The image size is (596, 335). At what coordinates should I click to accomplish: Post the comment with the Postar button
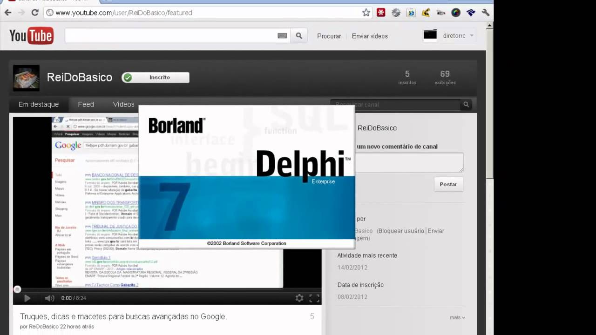(x=448, y=184)
